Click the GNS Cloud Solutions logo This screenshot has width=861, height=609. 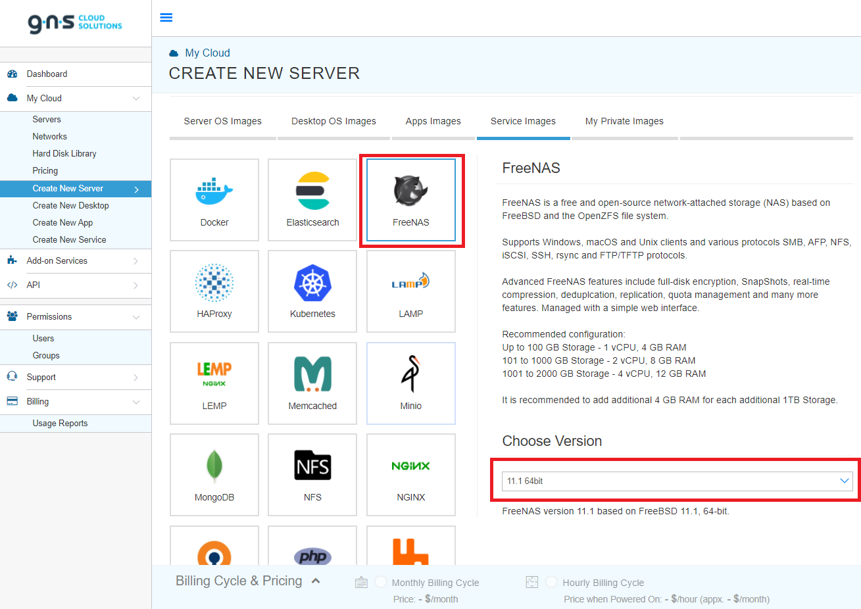pyautogui.click(x=75, y=23)
